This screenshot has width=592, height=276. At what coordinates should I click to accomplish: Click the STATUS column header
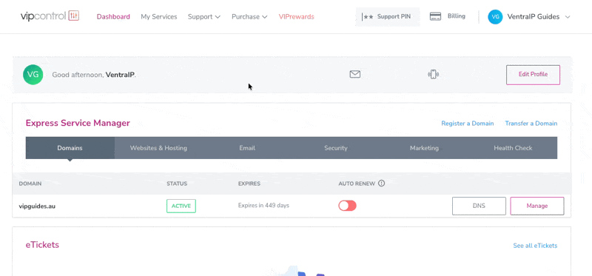click(x=177, y=184)
